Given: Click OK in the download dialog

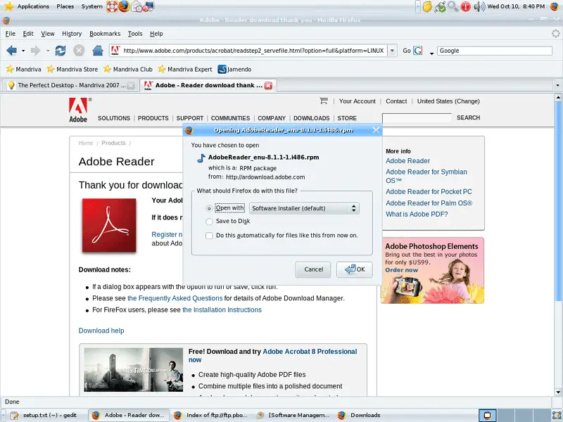Looking at the screenshot, I should 355,269.
